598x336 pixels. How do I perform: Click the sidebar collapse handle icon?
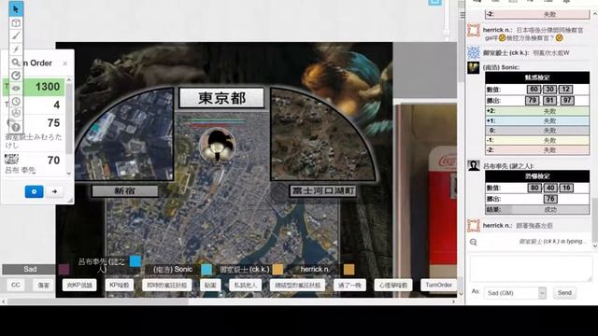tap(463, 15)
